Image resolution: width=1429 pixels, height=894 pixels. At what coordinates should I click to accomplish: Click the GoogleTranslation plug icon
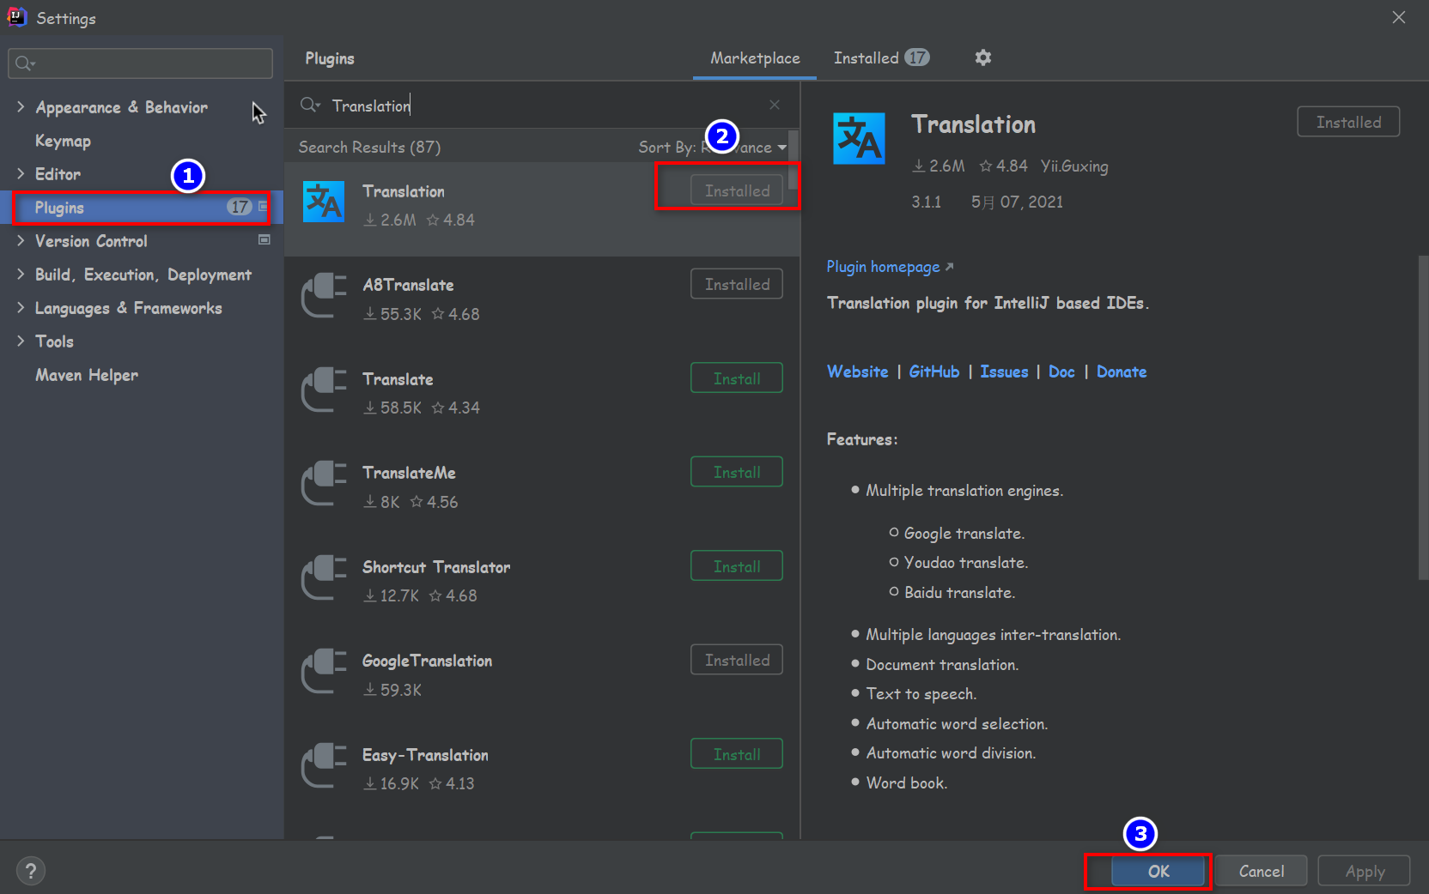click(324, 671)
